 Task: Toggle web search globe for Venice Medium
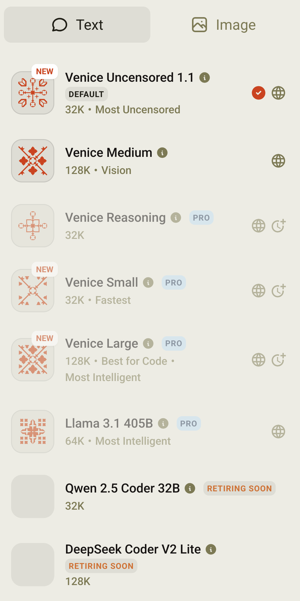click(278, 161)
